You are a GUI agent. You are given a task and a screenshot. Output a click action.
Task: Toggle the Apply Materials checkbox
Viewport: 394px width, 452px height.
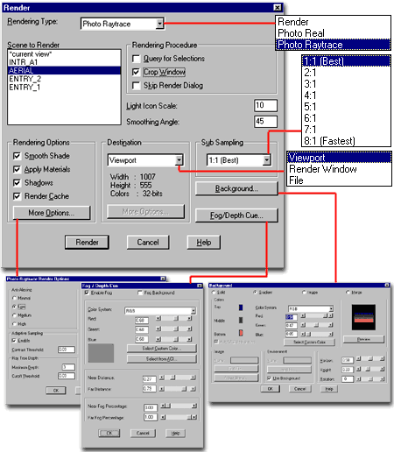(x=17, y=169)
